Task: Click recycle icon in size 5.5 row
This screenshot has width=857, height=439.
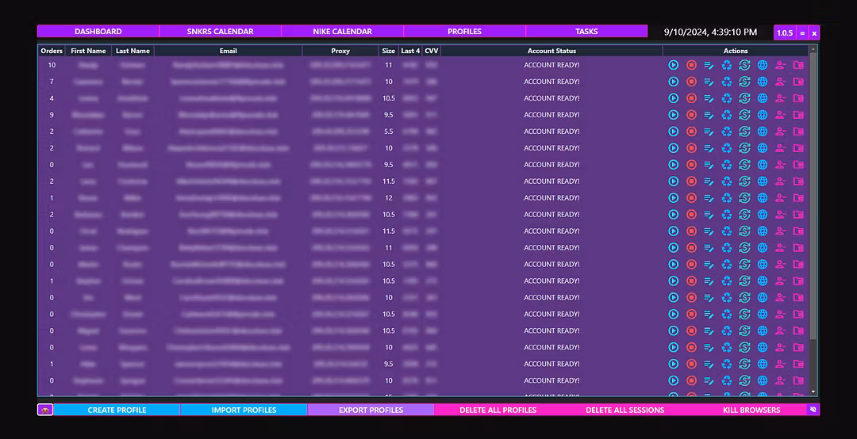Action: [x=727, y=132]
